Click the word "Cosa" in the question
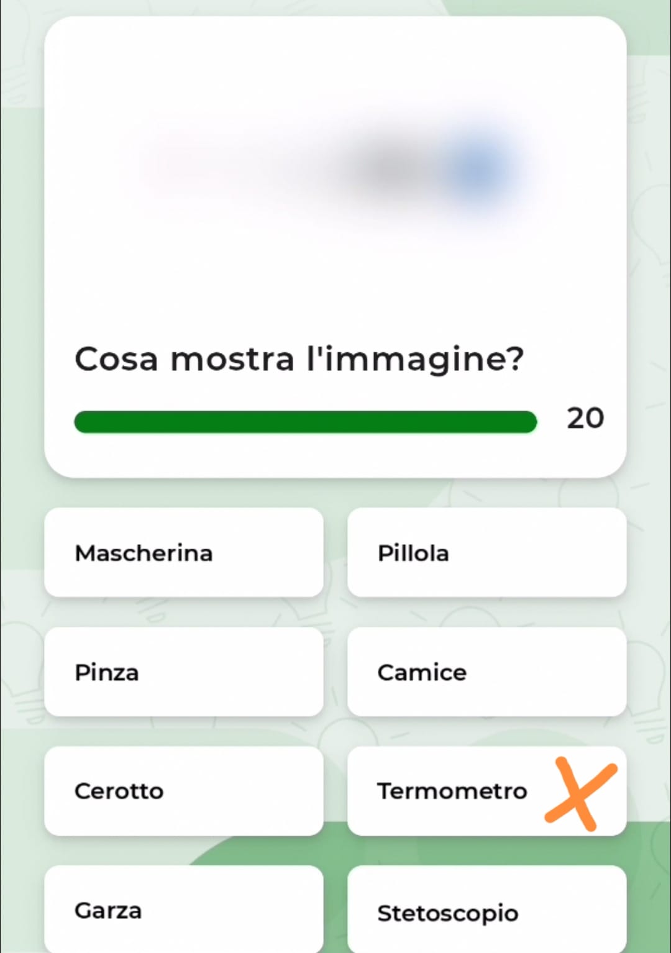This screenshot has width=671, height=953. tap(116, 359)
